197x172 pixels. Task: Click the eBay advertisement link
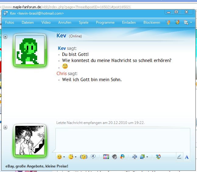tap(37, 166)
